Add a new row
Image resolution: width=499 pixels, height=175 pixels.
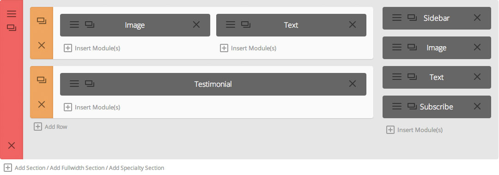(51, 127)
